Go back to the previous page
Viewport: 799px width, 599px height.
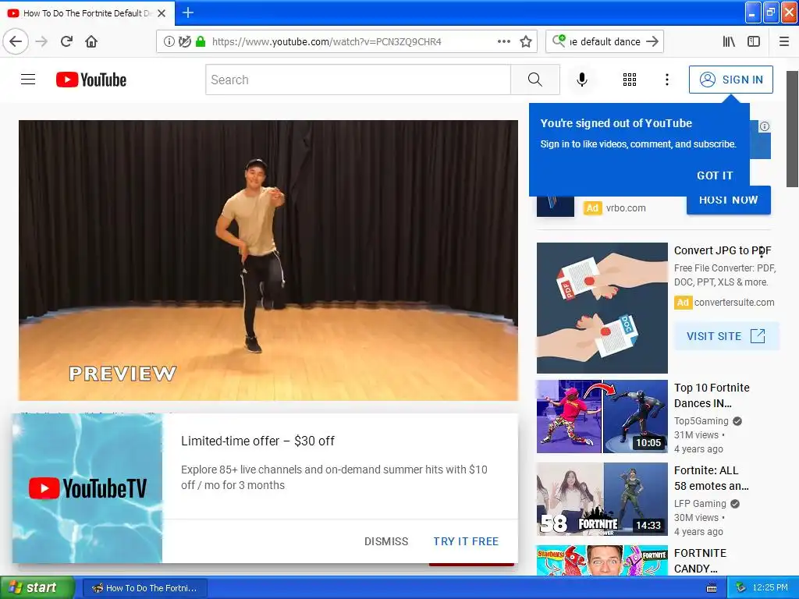pyautogui.click(x=16, y=41)
